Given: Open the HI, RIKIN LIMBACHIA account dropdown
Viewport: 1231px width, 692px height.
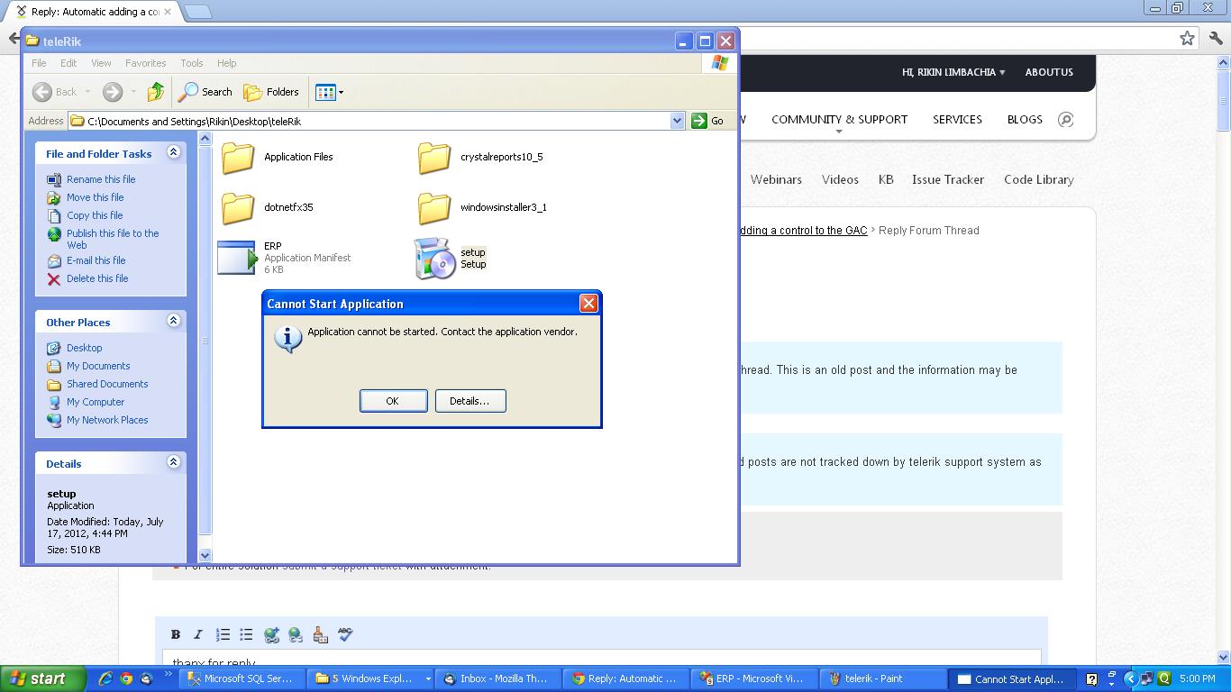Looking at the screenshot, I should point(953,72).
